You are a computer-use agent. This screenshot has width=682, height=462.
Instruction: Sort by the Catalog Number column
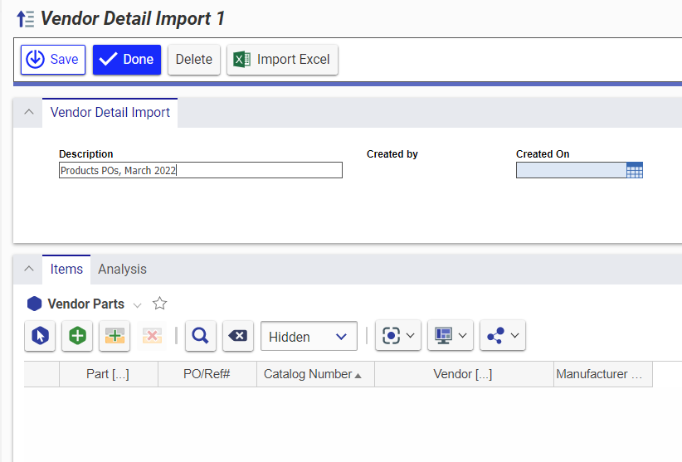(x=315, y=374)
